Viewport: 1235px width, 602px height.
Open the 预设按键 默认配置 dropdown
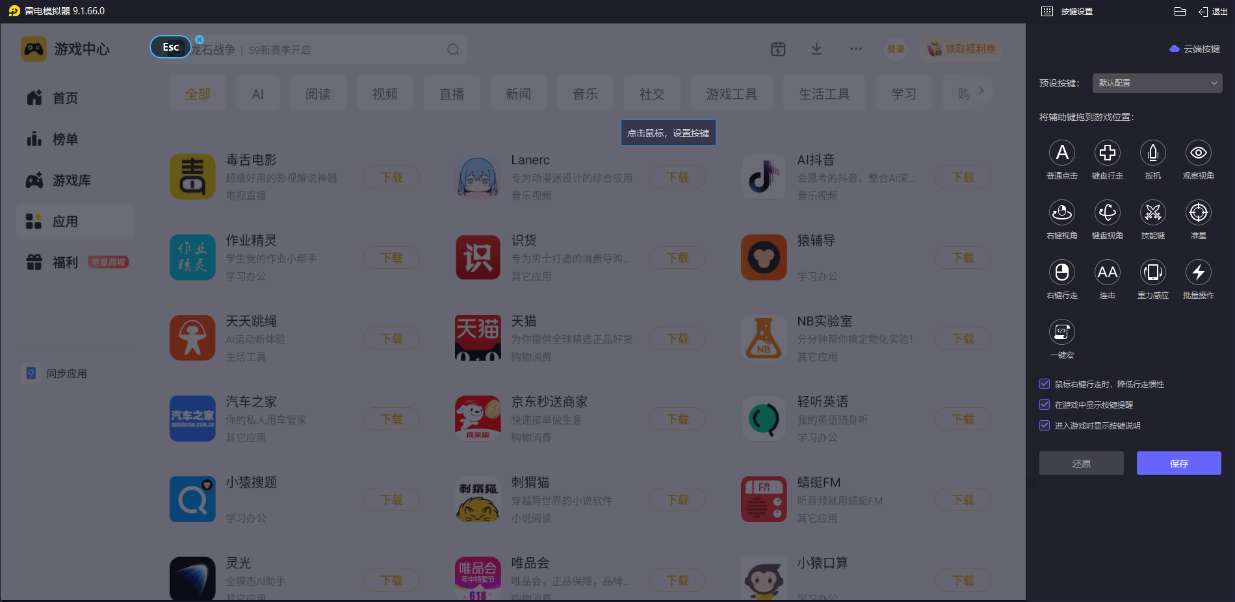coord(1157,83)
